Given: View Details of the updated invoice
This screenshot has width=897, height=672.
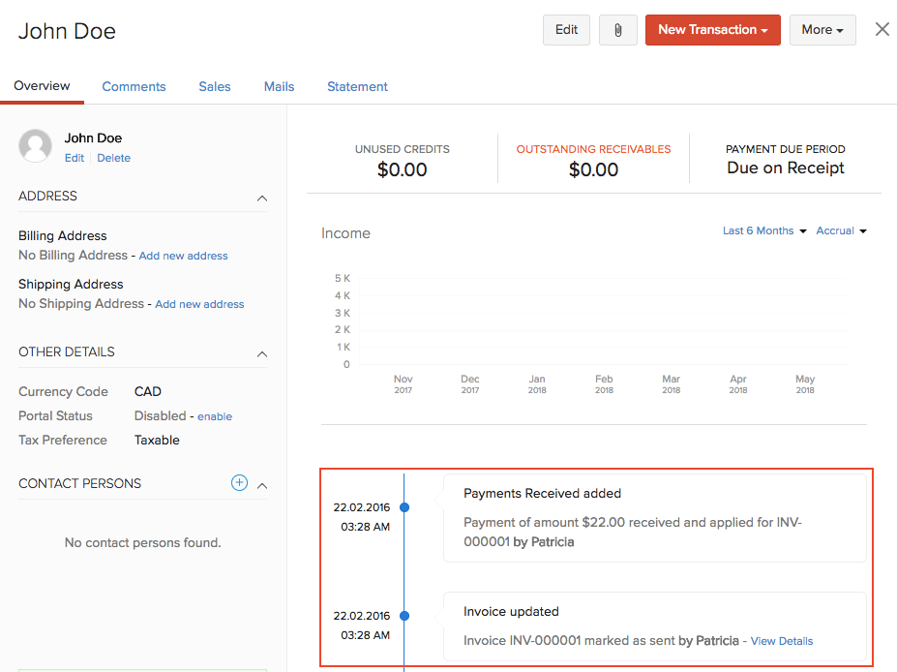Looking at the screenshot, I should pyautogui.click(x=782, y=641).
